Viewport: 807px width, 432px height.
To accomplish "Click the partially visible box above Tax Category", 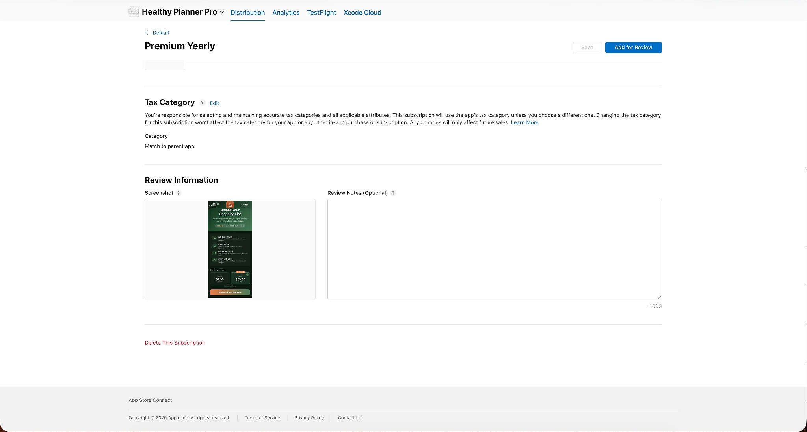I will 165,65.
